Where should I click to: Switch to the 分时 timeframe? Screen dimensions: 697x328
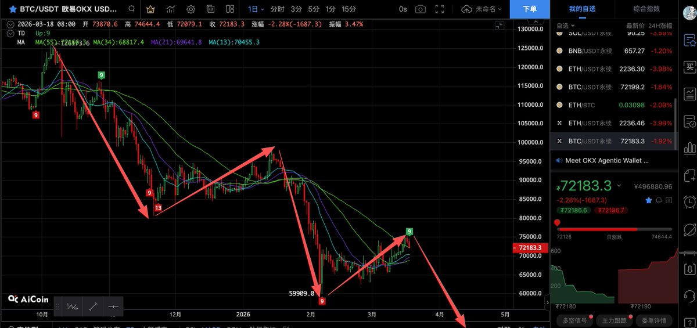point(277,9)
